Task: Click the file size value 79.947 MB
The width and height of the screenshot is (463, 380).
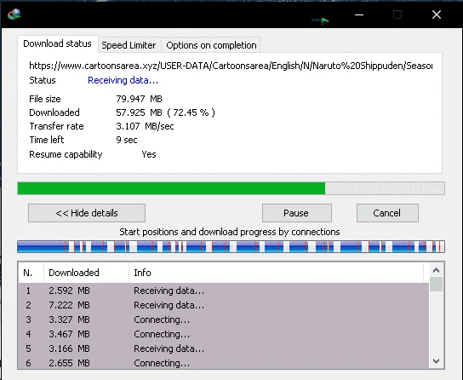Action: 139,99
